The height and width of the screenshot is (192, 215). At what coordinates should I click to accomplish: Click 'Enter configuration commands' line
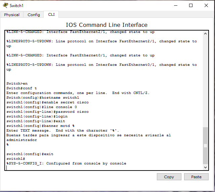tap(78, 93)
